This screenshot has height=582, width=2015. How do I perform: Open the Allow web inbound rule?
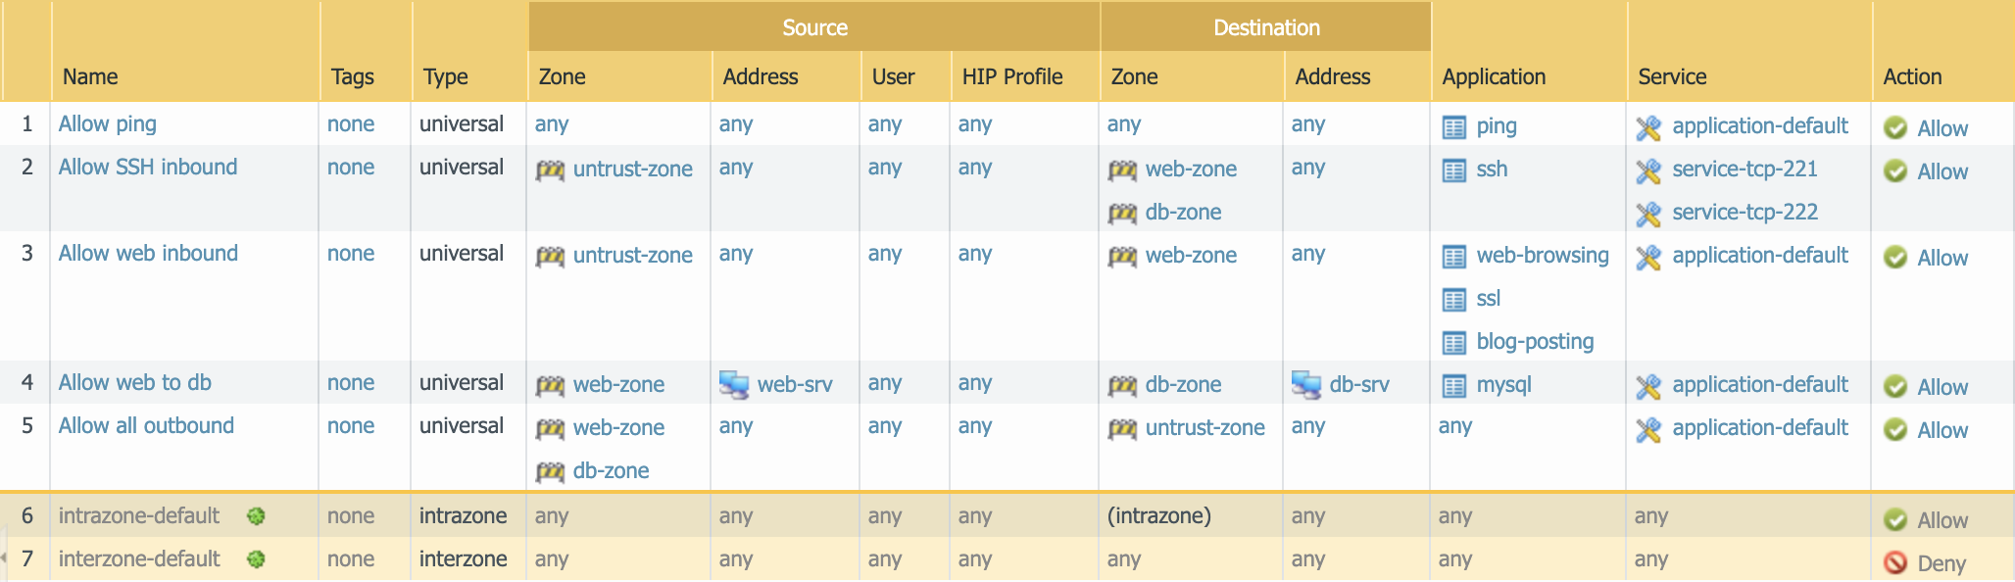(x=148, y=254)
